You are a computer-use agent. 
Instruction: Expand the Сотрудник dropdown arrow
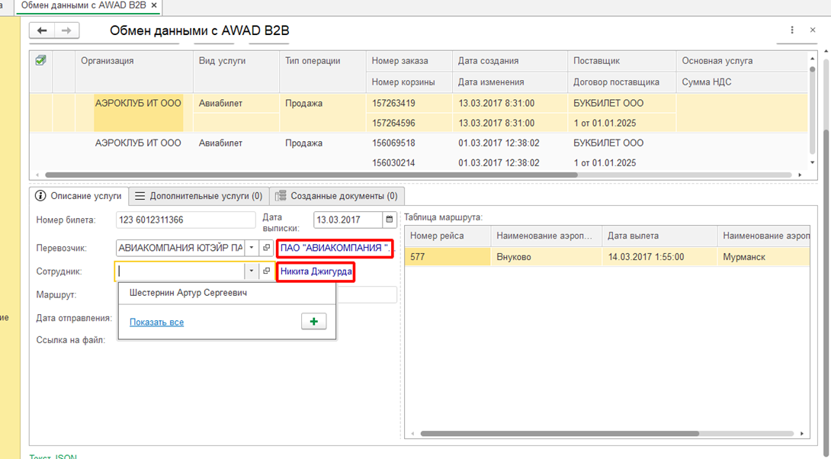coord(251,271)
